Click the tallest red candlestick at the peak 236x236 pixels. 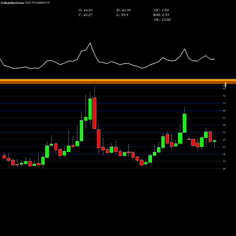coord(94,113)
